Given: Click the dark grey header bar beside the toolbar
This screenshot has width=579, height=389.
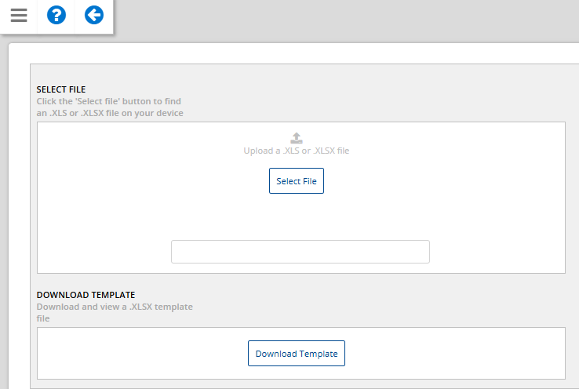Looking at the screenshot, I should click(346, 20).
